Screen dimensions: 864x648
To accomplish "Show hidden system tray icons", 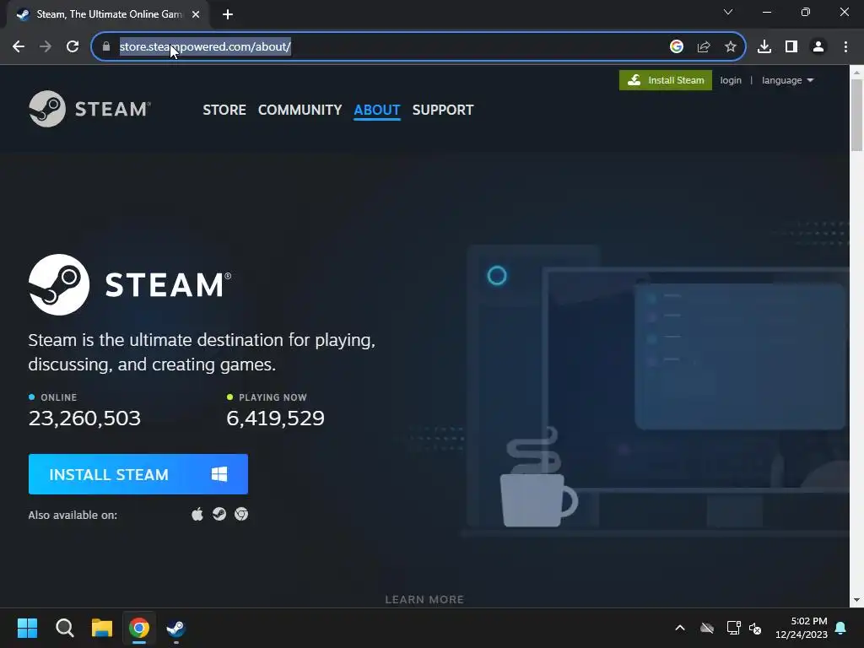I will point(680,628).
